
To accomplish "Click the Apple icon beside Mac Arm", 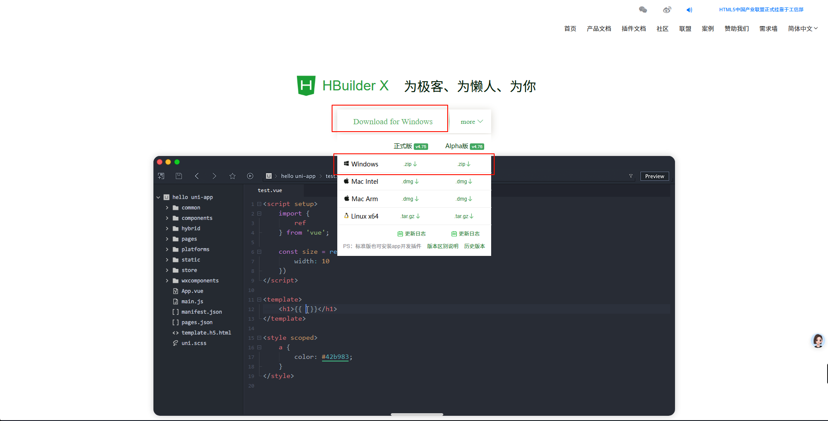I will click(x=346, y=199).
